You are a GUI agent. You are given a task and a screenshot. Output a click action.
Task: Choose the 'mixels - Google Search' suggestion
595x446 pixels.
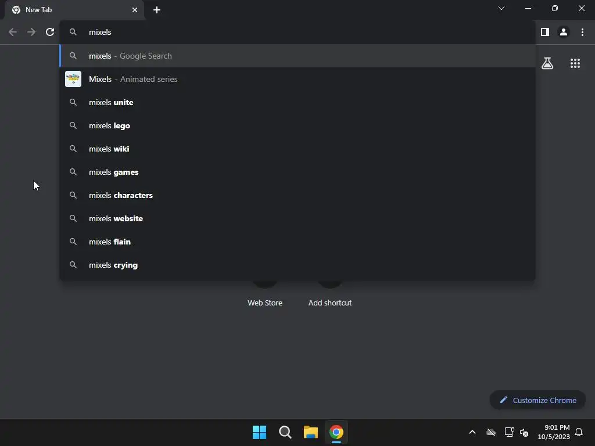[297, 56]
